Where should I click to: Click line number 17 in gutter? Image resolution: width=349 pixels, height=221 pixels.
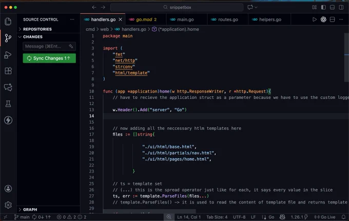click(92, 134)
